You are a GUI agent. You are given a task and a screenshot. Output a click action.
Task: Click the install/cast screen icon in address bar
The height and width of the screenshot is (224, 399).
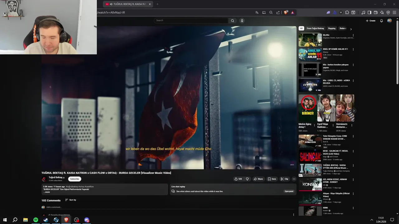[264, 13]
